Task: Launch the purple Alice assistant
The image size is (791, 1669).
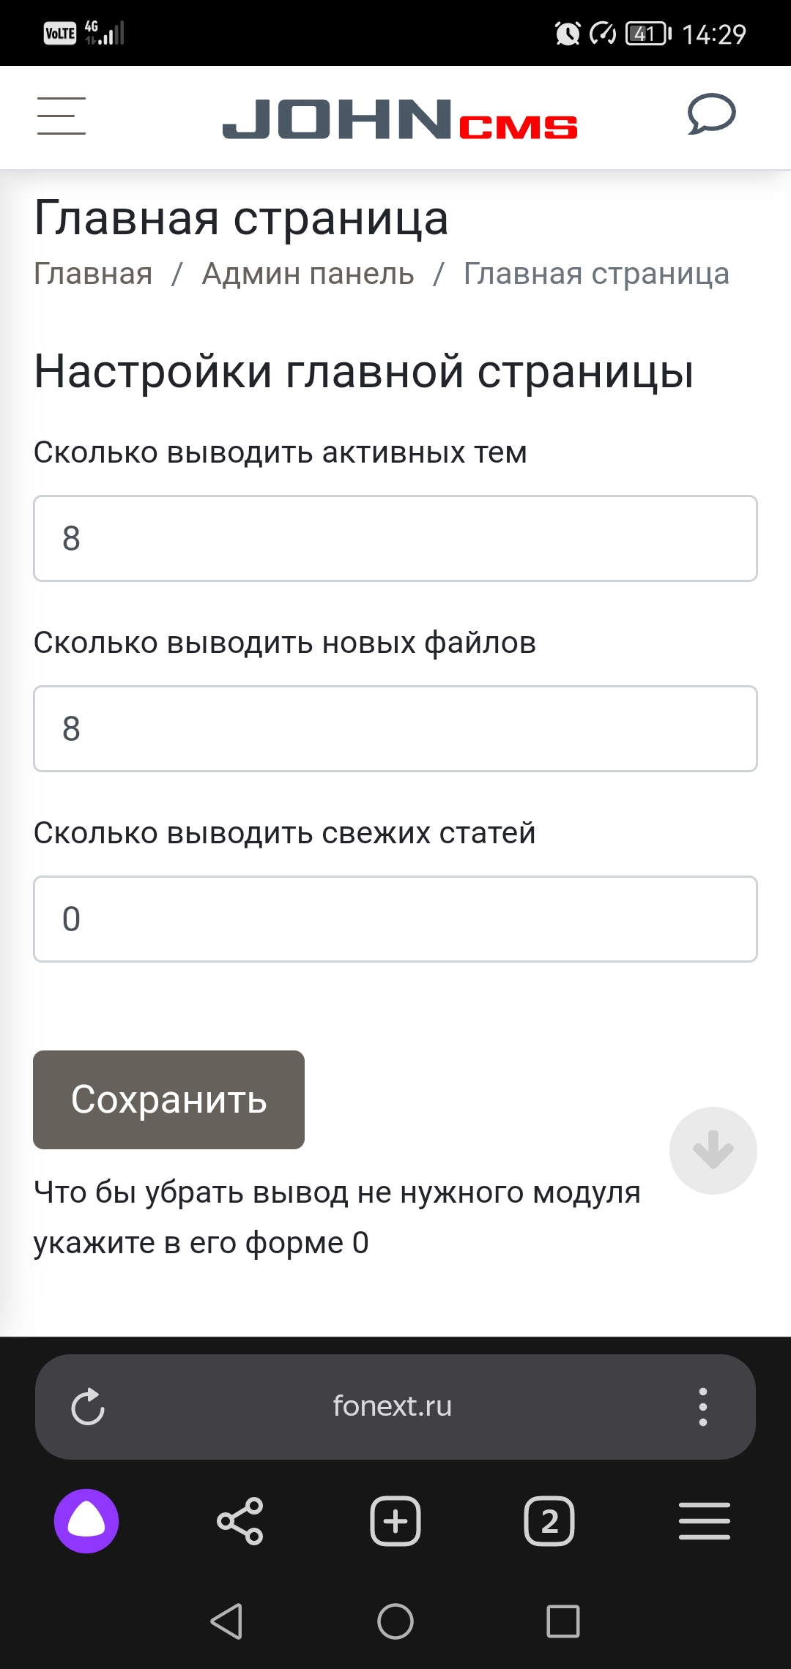Action: (x=86, y=1520)
